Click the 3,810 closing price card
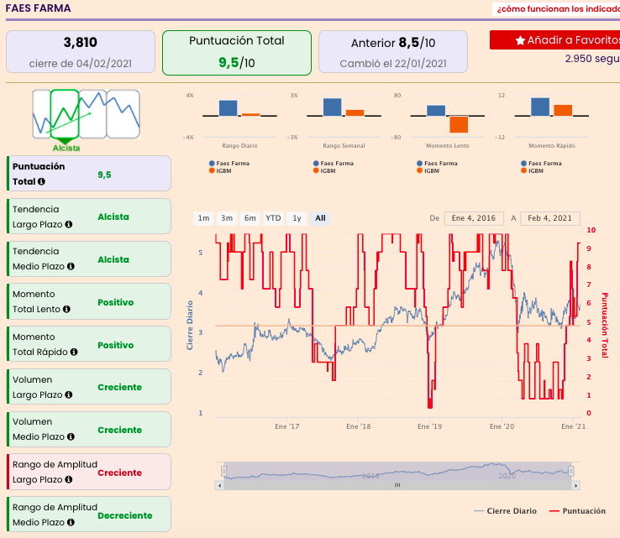The width and height of the screenshot is (620, 538). pyautogui.click(x=81, y=52)
